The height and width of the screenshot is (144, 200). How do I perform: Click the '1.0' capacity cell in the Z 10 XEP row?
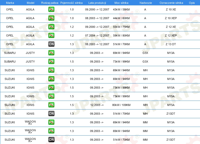click(x=72, y=18)
